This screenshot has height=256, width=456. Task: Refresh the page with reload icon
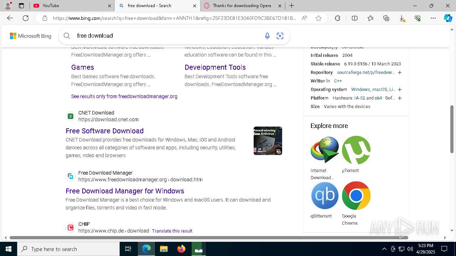26,18
